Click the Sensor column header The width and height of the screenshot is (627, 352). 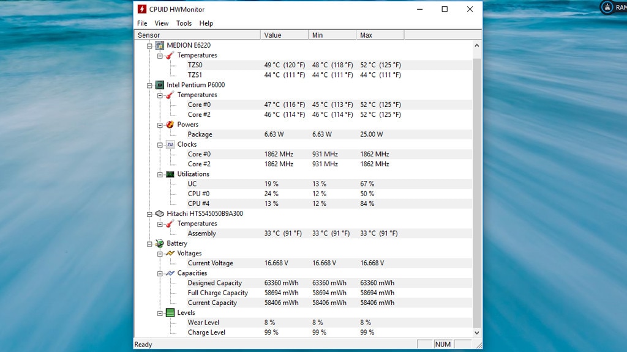tap(197, 35)
